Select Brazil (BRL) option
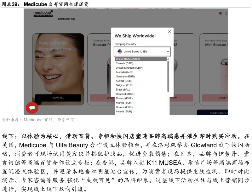Viewport: 252px width, 194px height. coord(141,89)
